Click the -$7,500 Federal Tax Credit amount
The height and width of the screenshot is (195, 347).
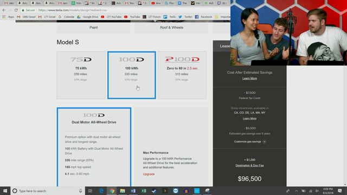click(x=249, y=93)
